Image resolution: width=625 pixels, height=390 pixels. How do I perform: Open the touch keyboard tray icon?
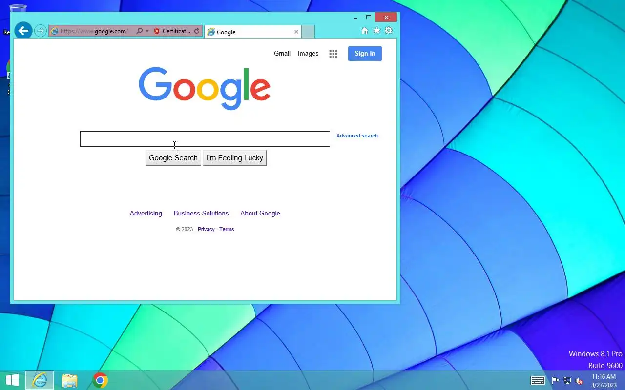(538, 381)
